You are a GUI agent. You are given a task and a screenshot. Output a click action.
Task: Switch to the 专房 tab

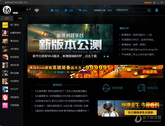click(x=20, y=18)
